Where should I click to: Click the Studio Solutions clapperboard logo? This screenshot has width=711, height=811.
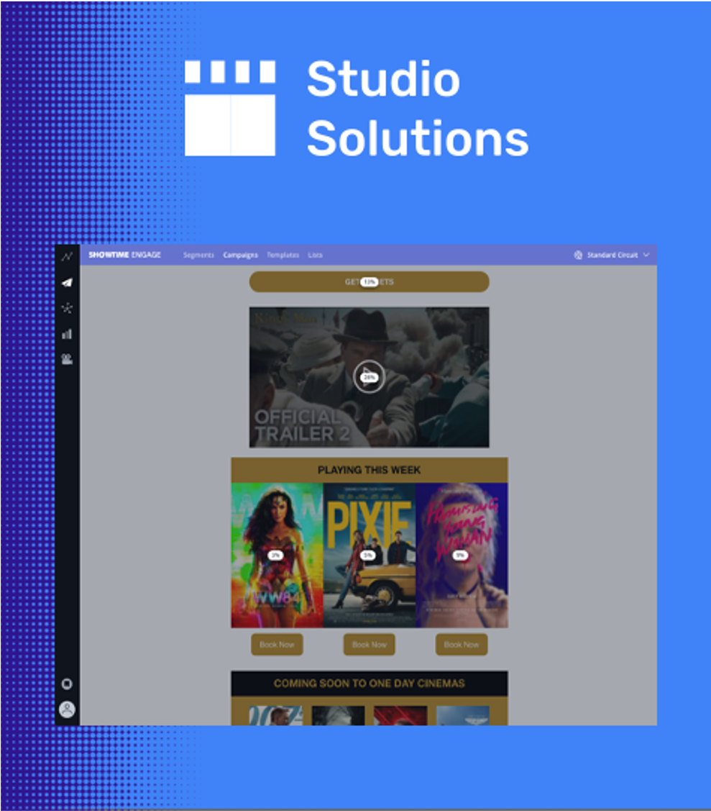pos(230,108)
